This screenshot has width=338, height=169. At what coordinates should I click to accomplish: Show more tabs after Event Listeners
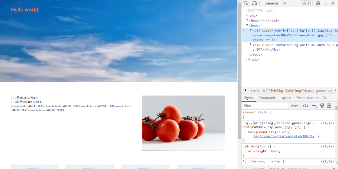point(325,98)
